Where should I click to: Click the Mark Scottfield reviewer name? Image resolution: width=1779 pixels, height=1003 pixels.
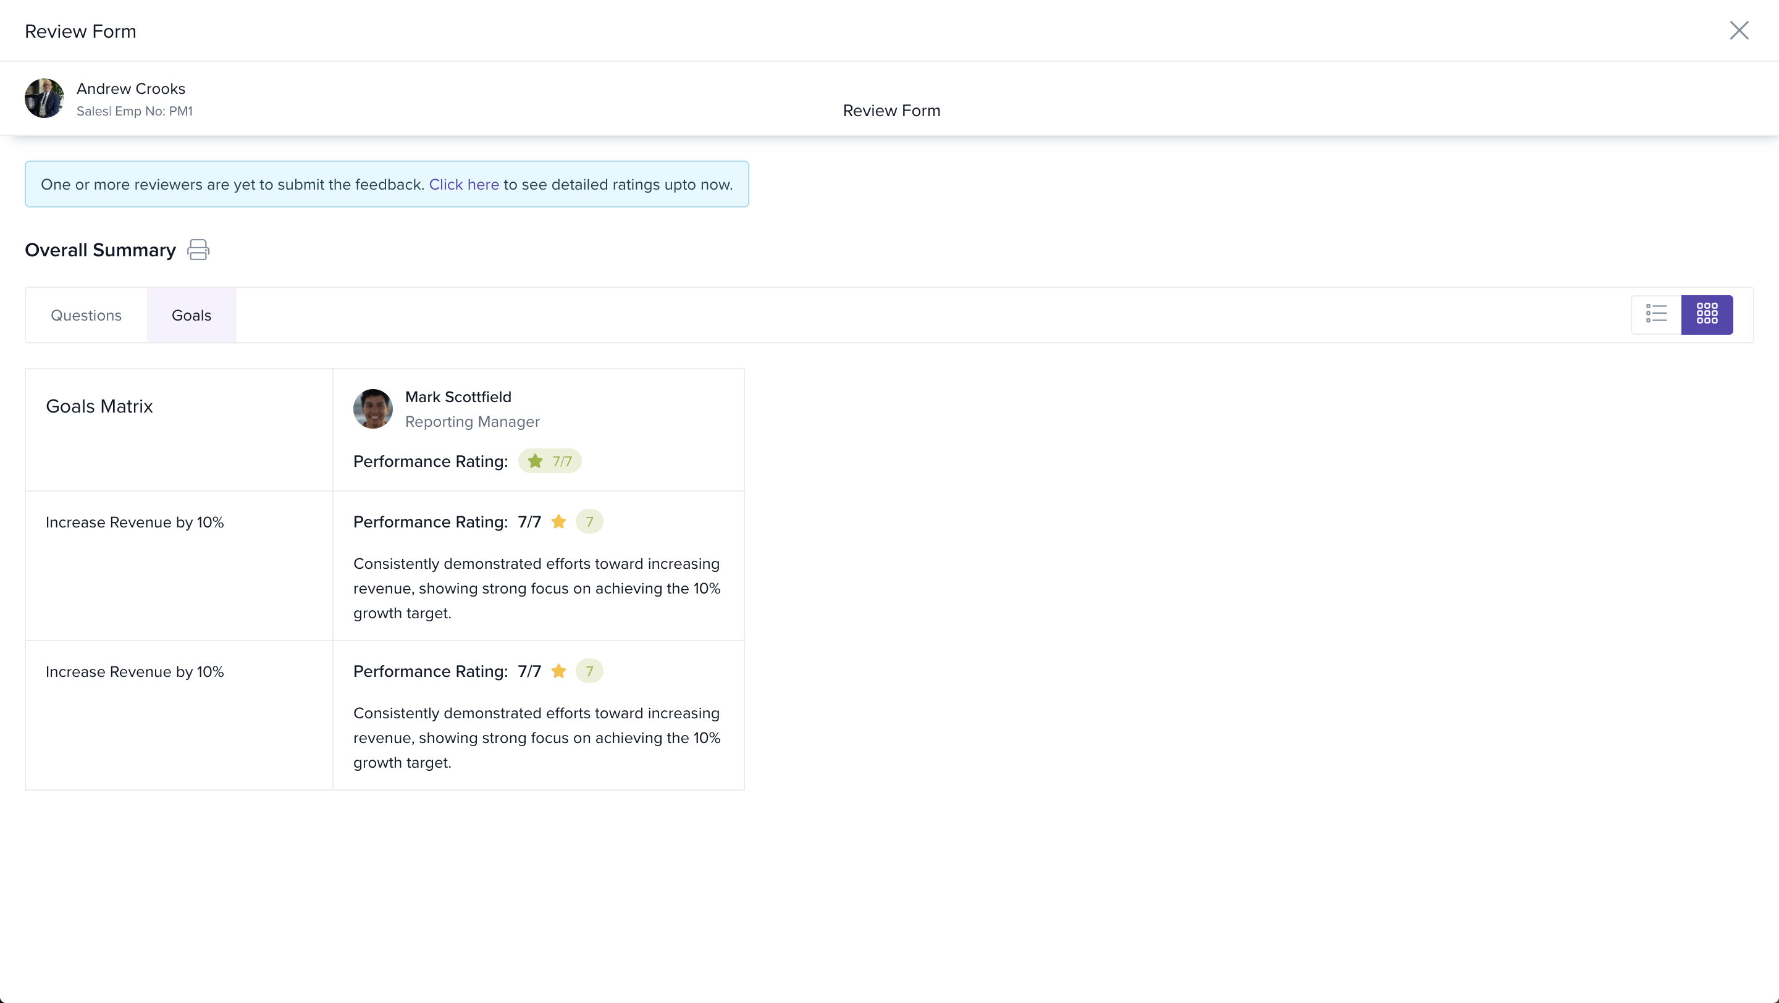point(458,397)
